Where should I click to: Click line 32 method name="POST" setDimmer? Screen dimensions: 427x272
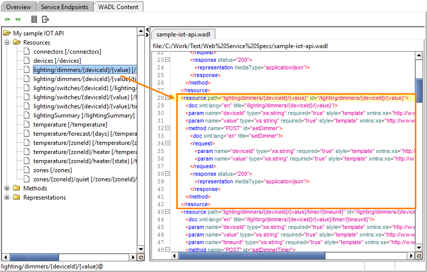(x=234, y=128)
